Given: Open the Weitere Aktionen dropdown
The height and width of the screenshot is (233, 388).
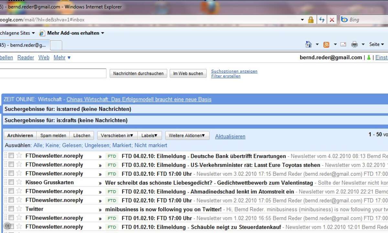Looking at the screenshot, I should point(187,136).
